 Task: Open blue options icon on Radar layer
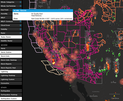[x=20, y=33]
